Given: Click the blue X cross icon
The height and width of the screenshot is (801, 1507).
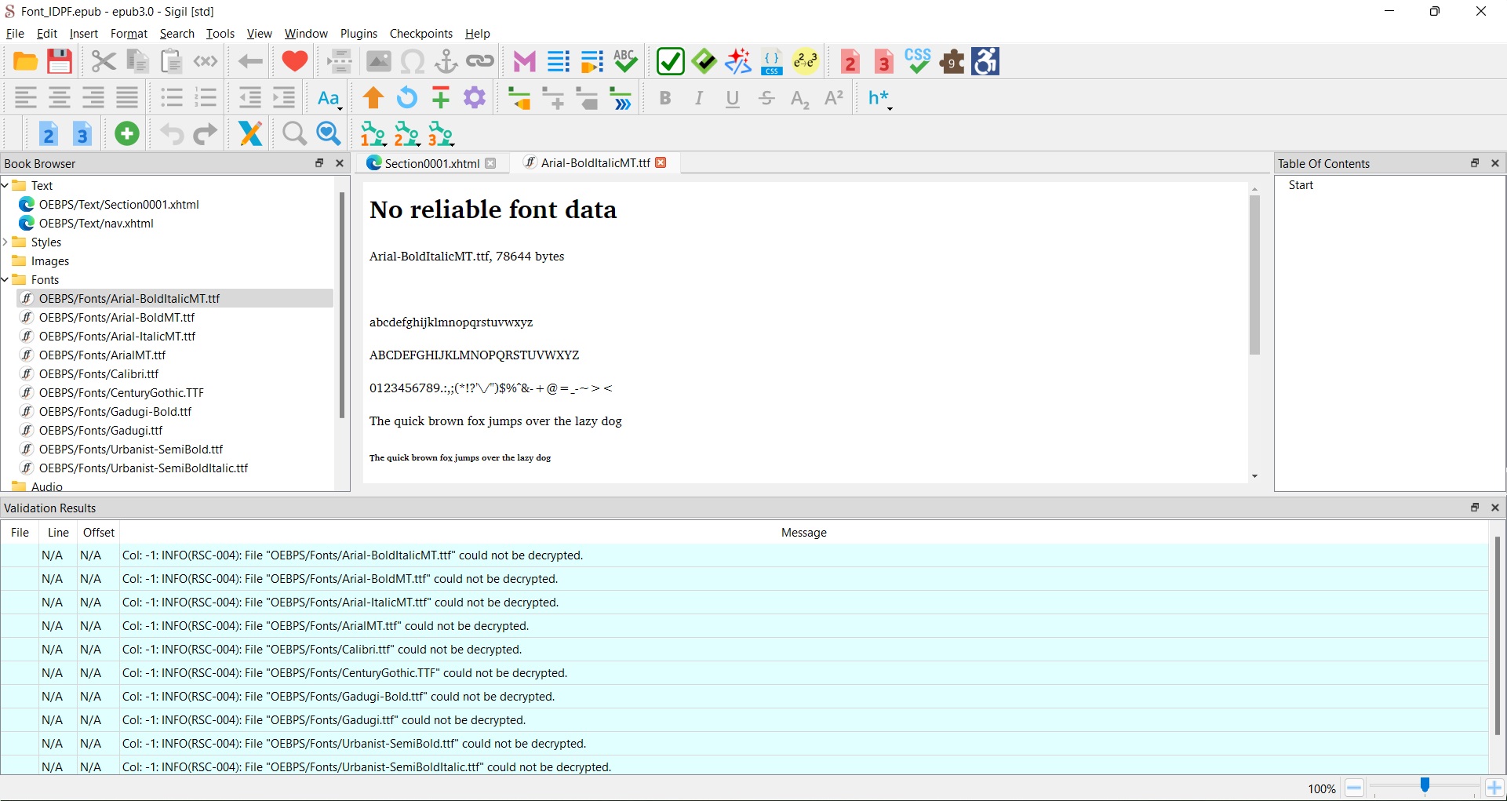Looking at the screenshot, I should (250, 134).
